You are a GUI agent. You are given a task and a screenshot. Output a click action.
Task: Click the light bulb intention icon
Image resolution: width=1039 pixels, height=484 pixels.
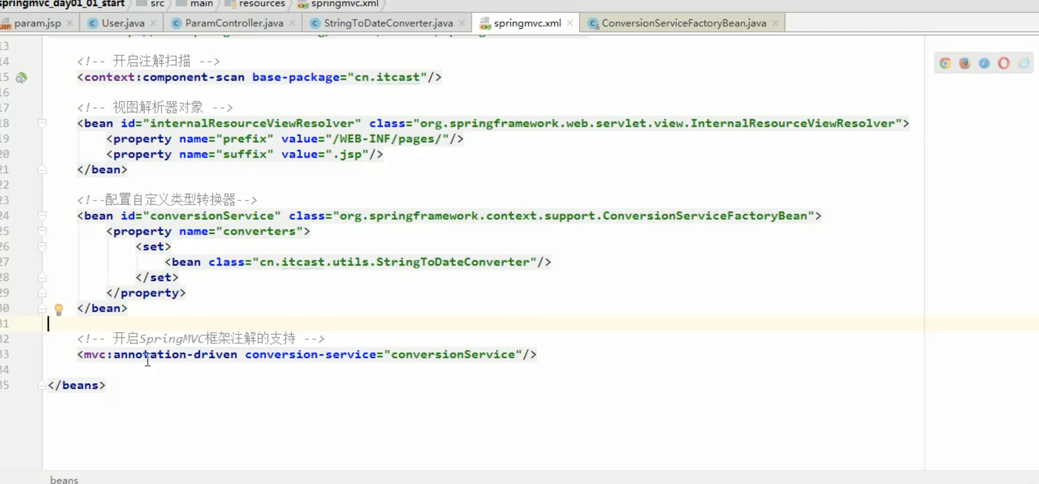pyautogui.click(x=58, y=309)
